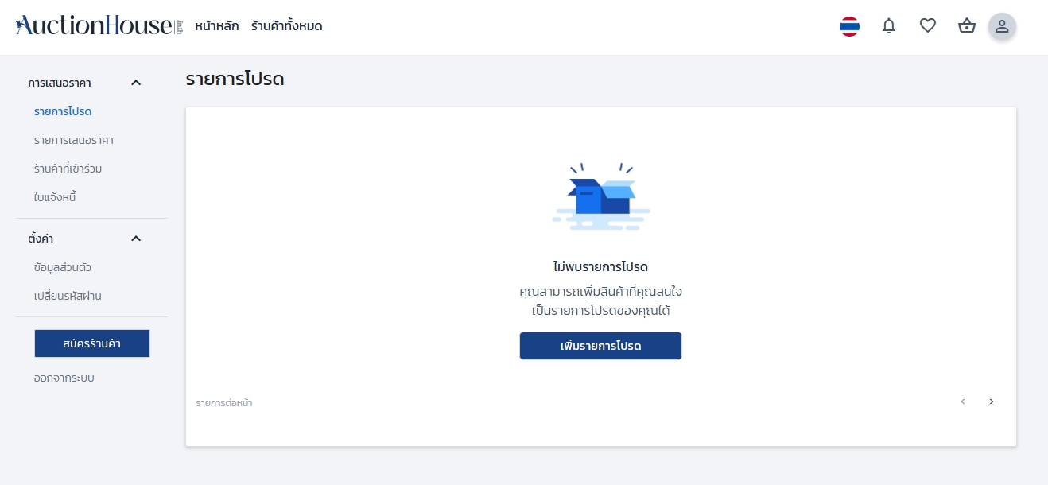Click ออกจากระบบ to log out
Screen dimensions: 1048x485
[x=64, y=378]
